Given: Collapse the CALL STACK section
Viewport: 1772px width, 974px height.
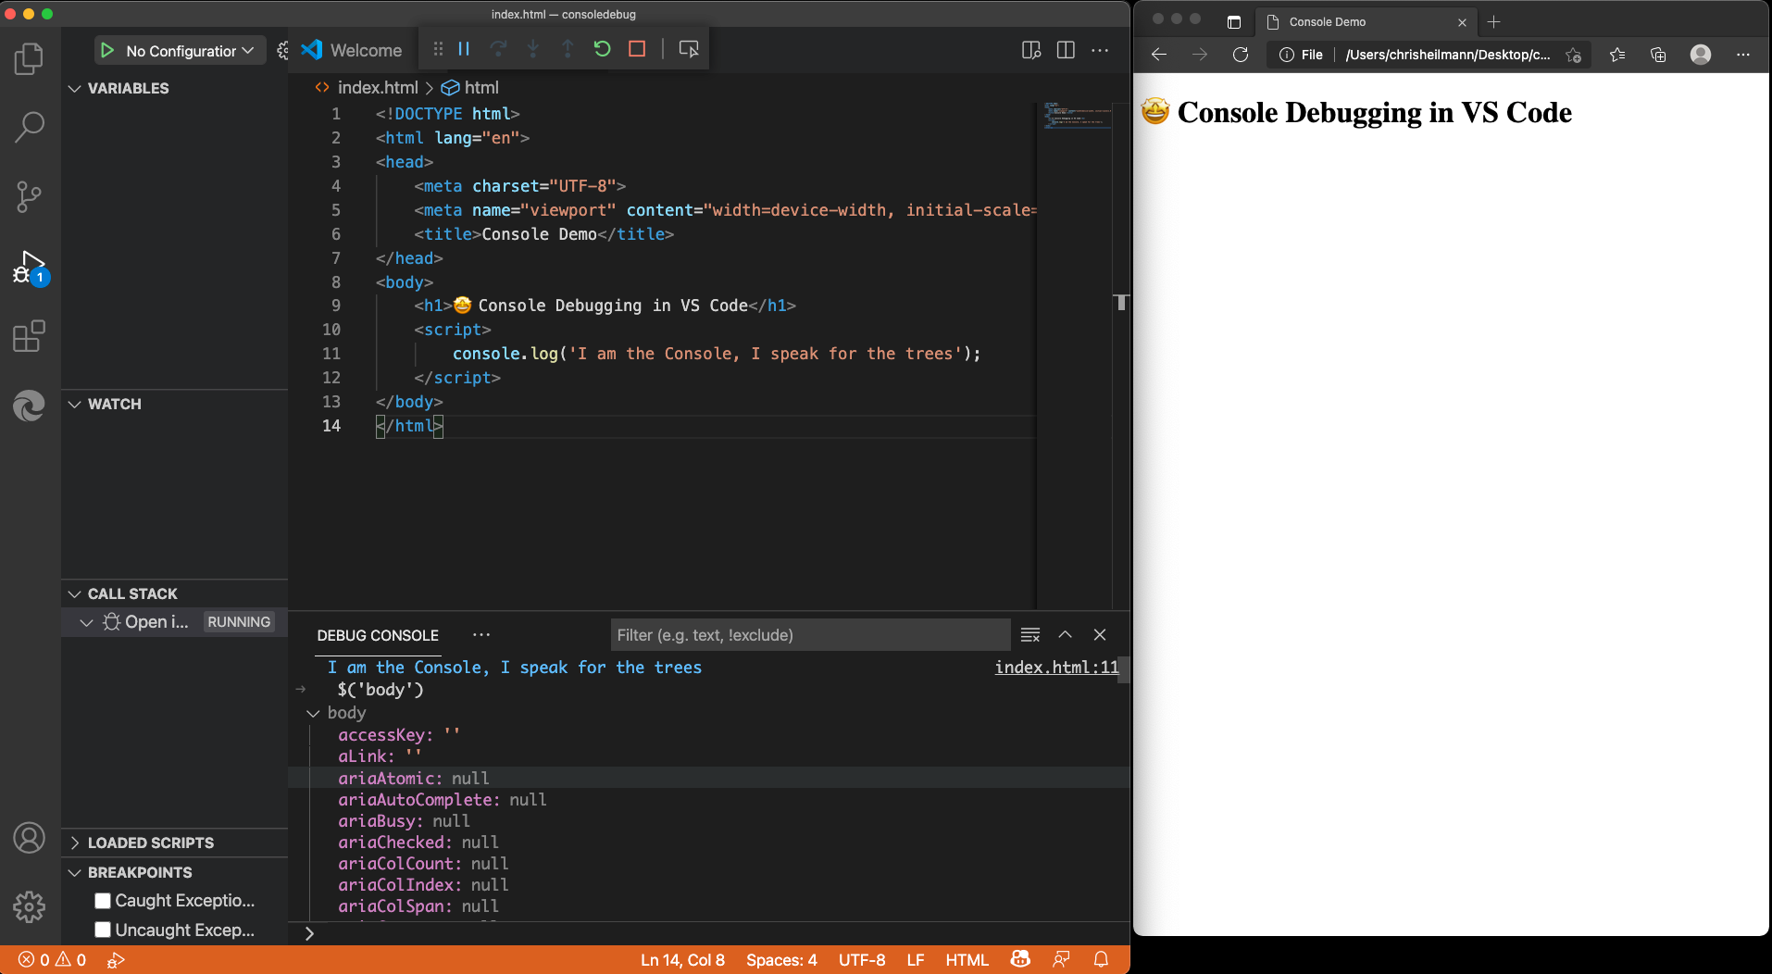Looking at the screenshot, I should [x=174, y=594].
